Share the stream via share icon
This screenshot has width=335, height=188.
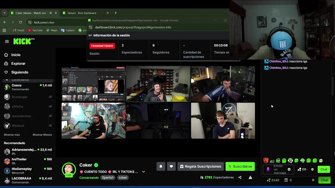click(x=240, y=178)
